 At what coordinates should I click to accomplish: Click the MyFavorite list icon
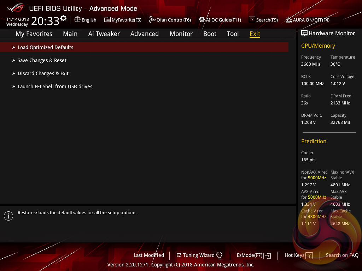coord(107,20)
